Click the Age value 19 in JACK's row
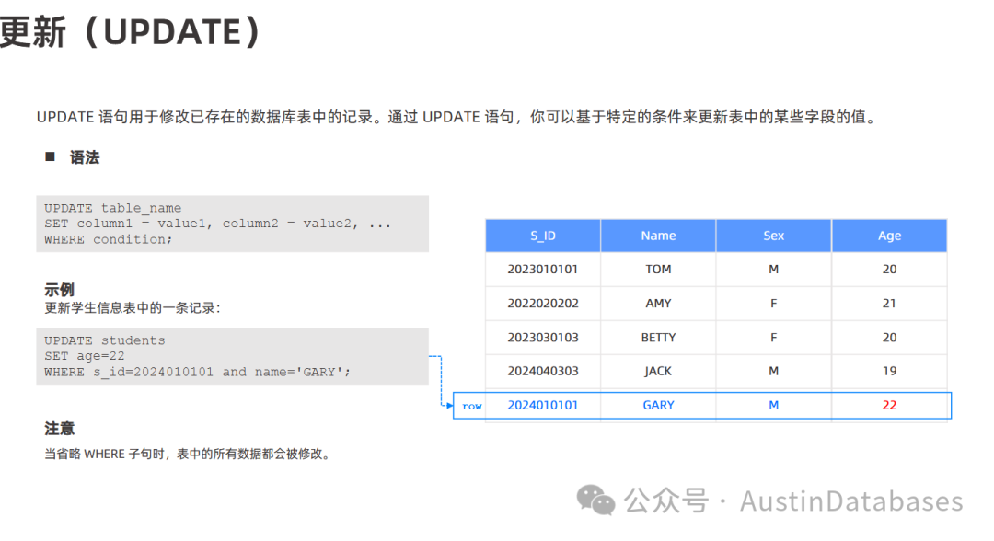This screenshot has width=994, height=541. point(889,371)
